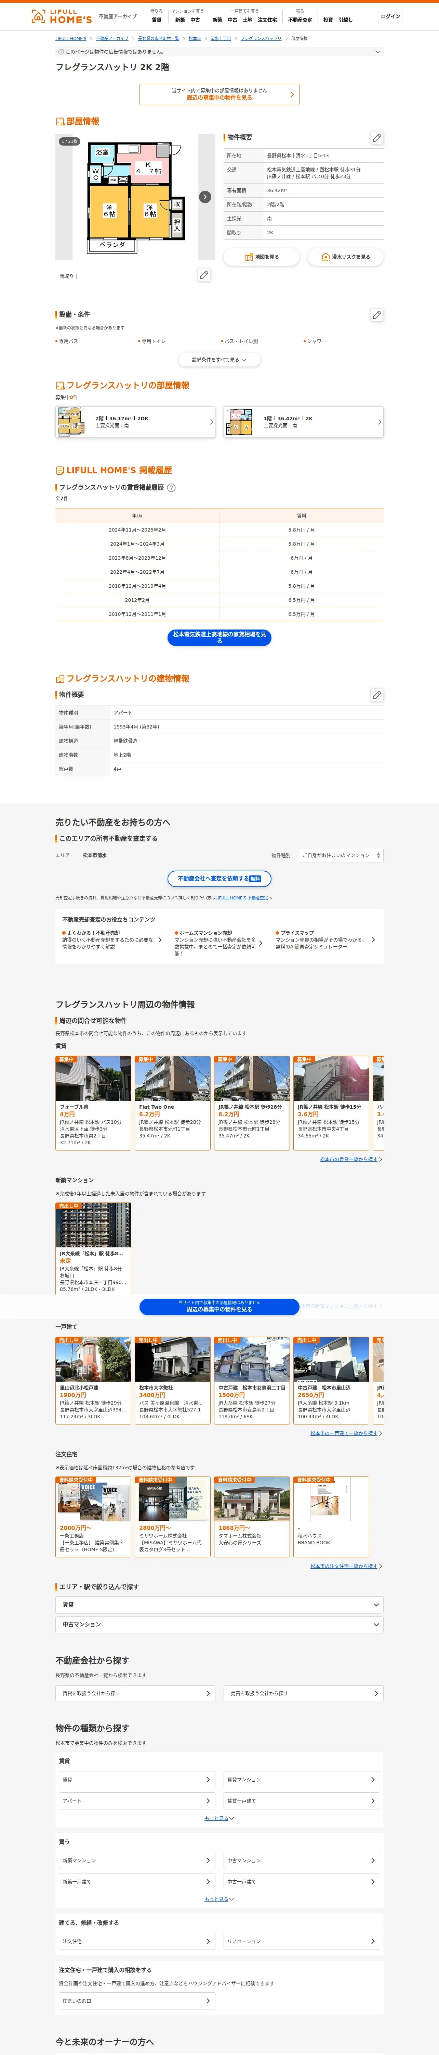Click arrow beside よくわかる！不動産売却
The image size is (439, 2055).
(x=160, y=940)
